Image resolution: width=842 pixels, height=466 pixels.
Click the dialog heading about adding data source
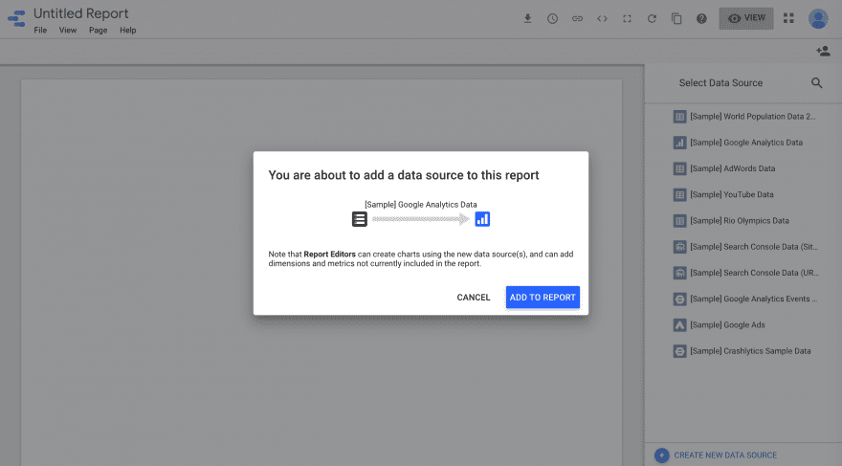pos(403,175)
